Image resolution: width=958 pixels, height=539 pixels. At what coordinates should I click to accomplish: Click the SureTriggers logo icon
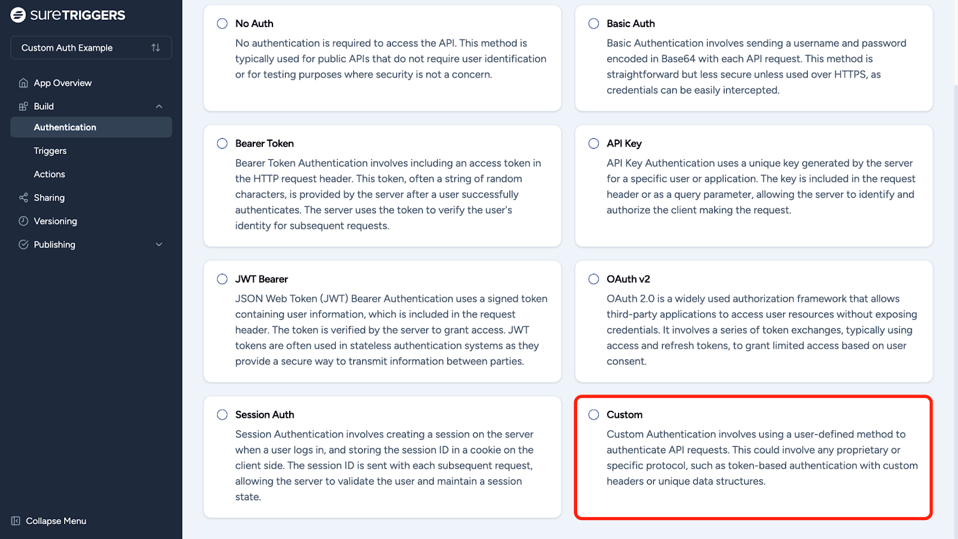(18, 15)
